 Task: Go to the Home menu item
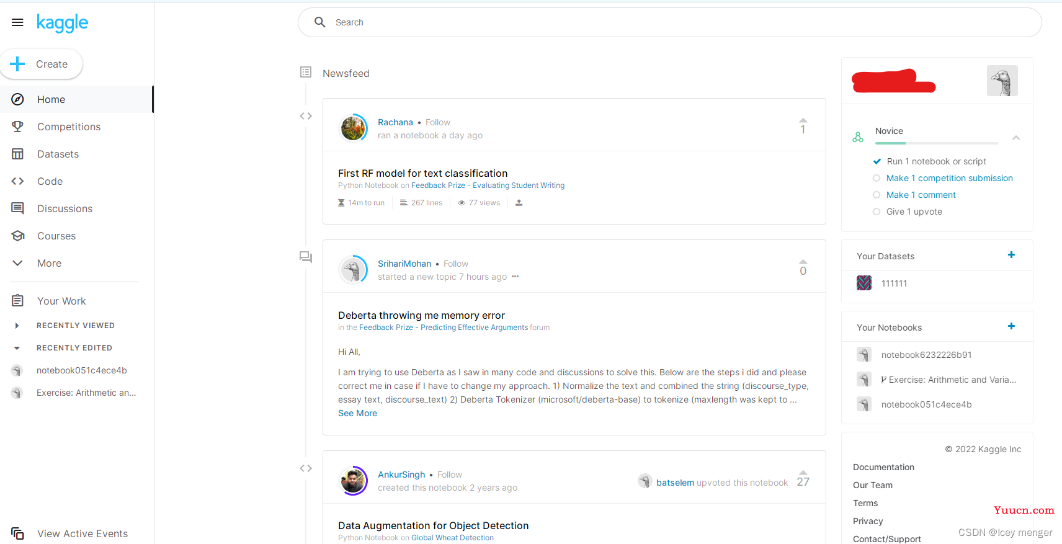point(76,99)
